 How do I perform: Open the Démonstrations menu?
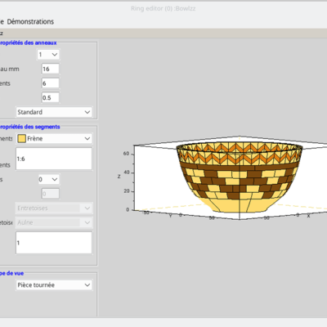pos(30,21)
